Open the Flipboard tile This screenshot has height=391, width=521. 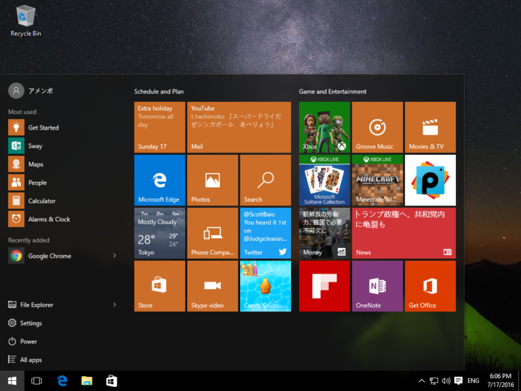(x=324, y=286)
